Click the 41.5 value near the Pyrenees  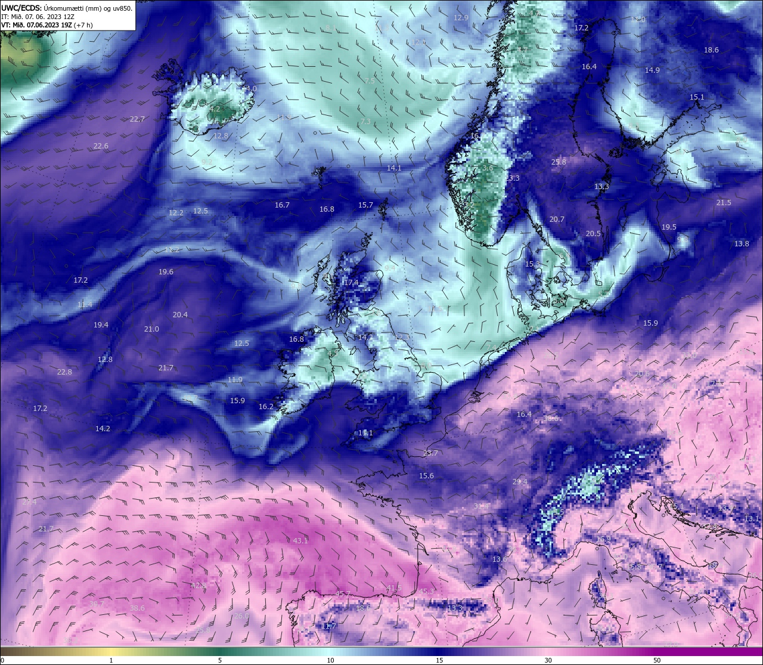click(x=394, y=588)
